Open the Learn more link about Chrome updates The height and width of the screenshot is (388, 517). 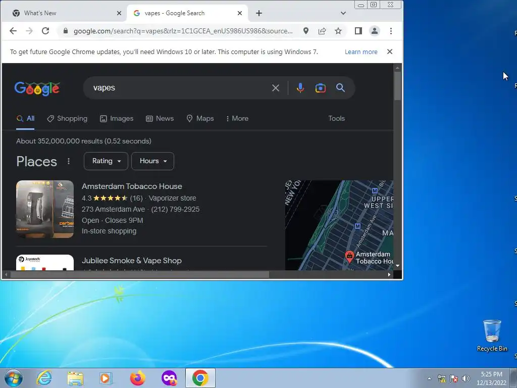point(361,52)
